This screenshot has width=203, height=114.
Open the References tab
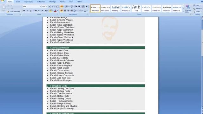[x=41, y=2]
